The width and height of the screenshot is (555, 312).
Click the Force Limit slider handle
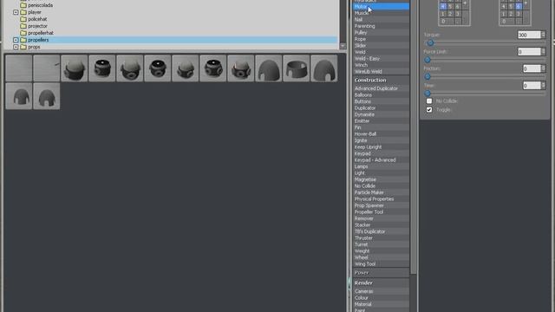tap(428, 60)
